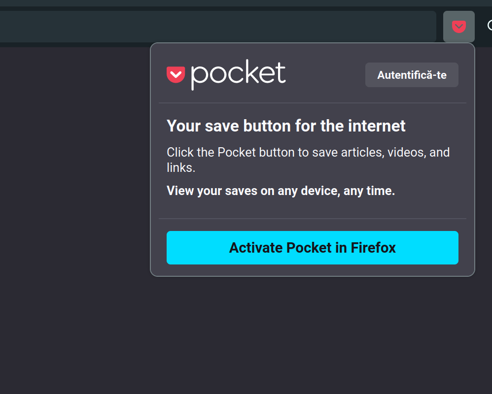The image size is (492, 394).
Task: Click the white "pocket" wordmark in the panel
Action: [x=238, y=74]
